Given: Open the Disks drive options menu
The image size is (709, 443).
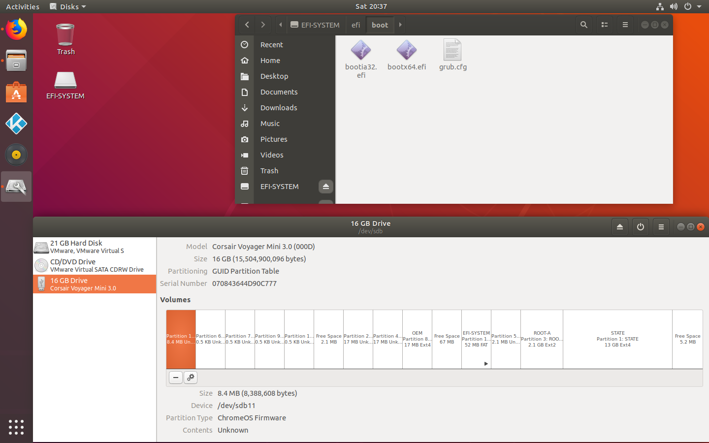Looking at the screenshot, I should pyautogui.click(x=661, y=227).
